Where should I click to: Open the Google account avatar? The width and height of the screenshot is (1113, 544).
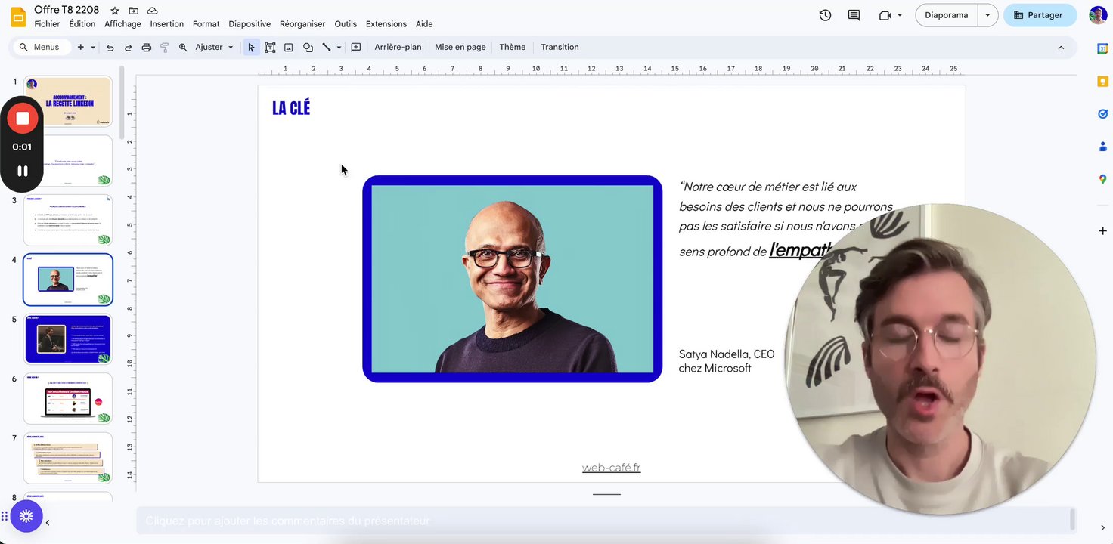point(1098,15)
